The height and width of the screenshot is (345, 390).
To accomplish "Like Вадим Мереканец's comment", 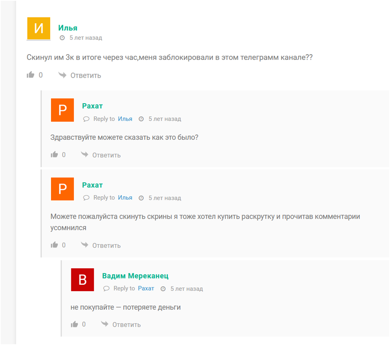I will pyautogui.click(x=74, y=324).
